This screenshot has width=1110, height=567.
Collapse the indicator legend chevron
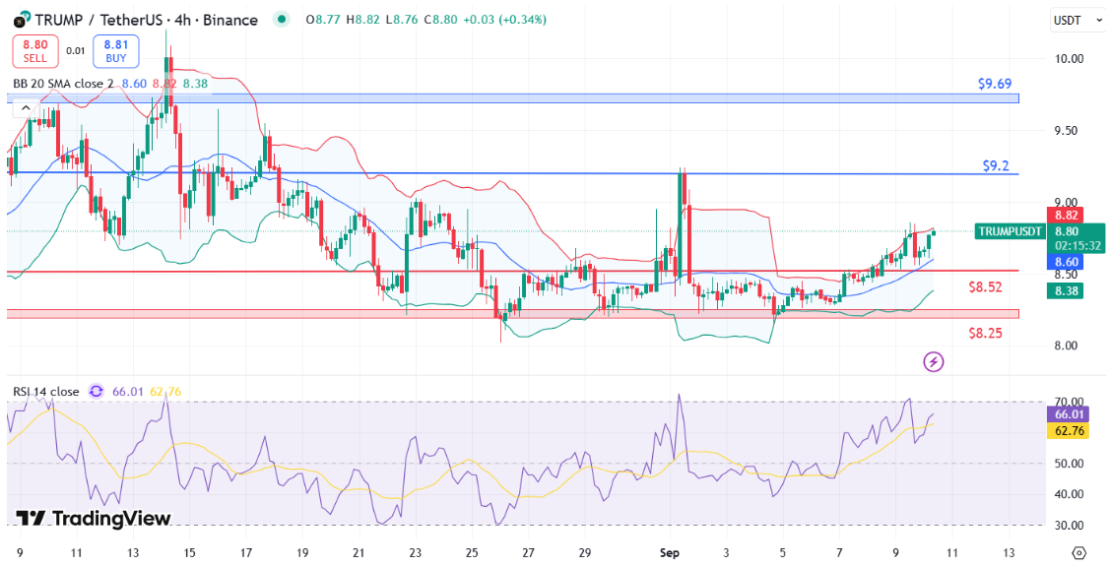pyautogui.click(x=26, y=107)
